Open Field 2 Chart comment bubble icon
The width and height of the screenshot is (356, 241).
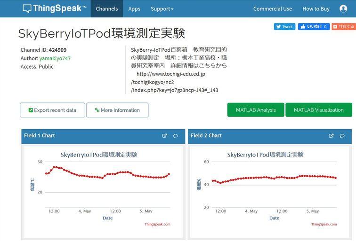click(x=342, y=136)
